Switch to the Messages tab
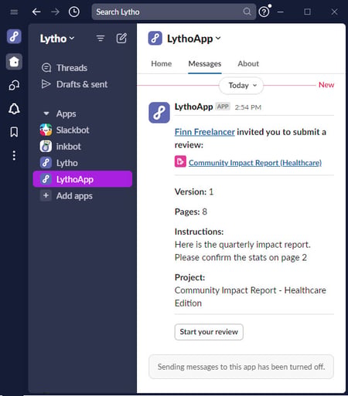Viewport: 348px width, 396px height. [205, 63]
